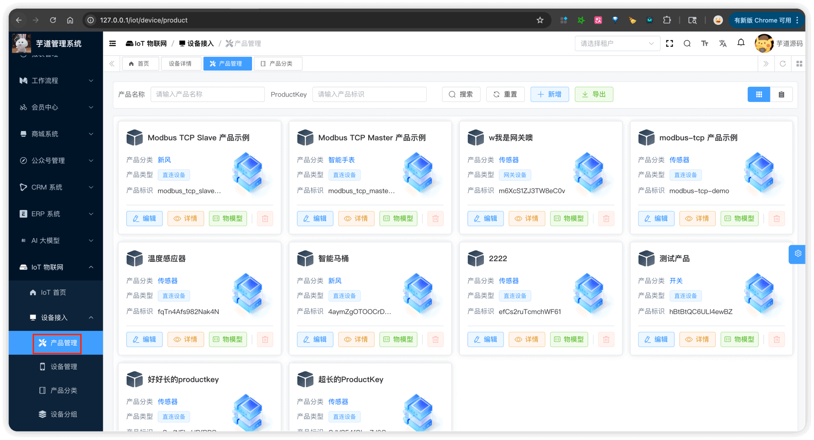Click 编辑 on the 智能马桶 card
Viewport: 814px width, 440px height.
(x=315, y=340)
